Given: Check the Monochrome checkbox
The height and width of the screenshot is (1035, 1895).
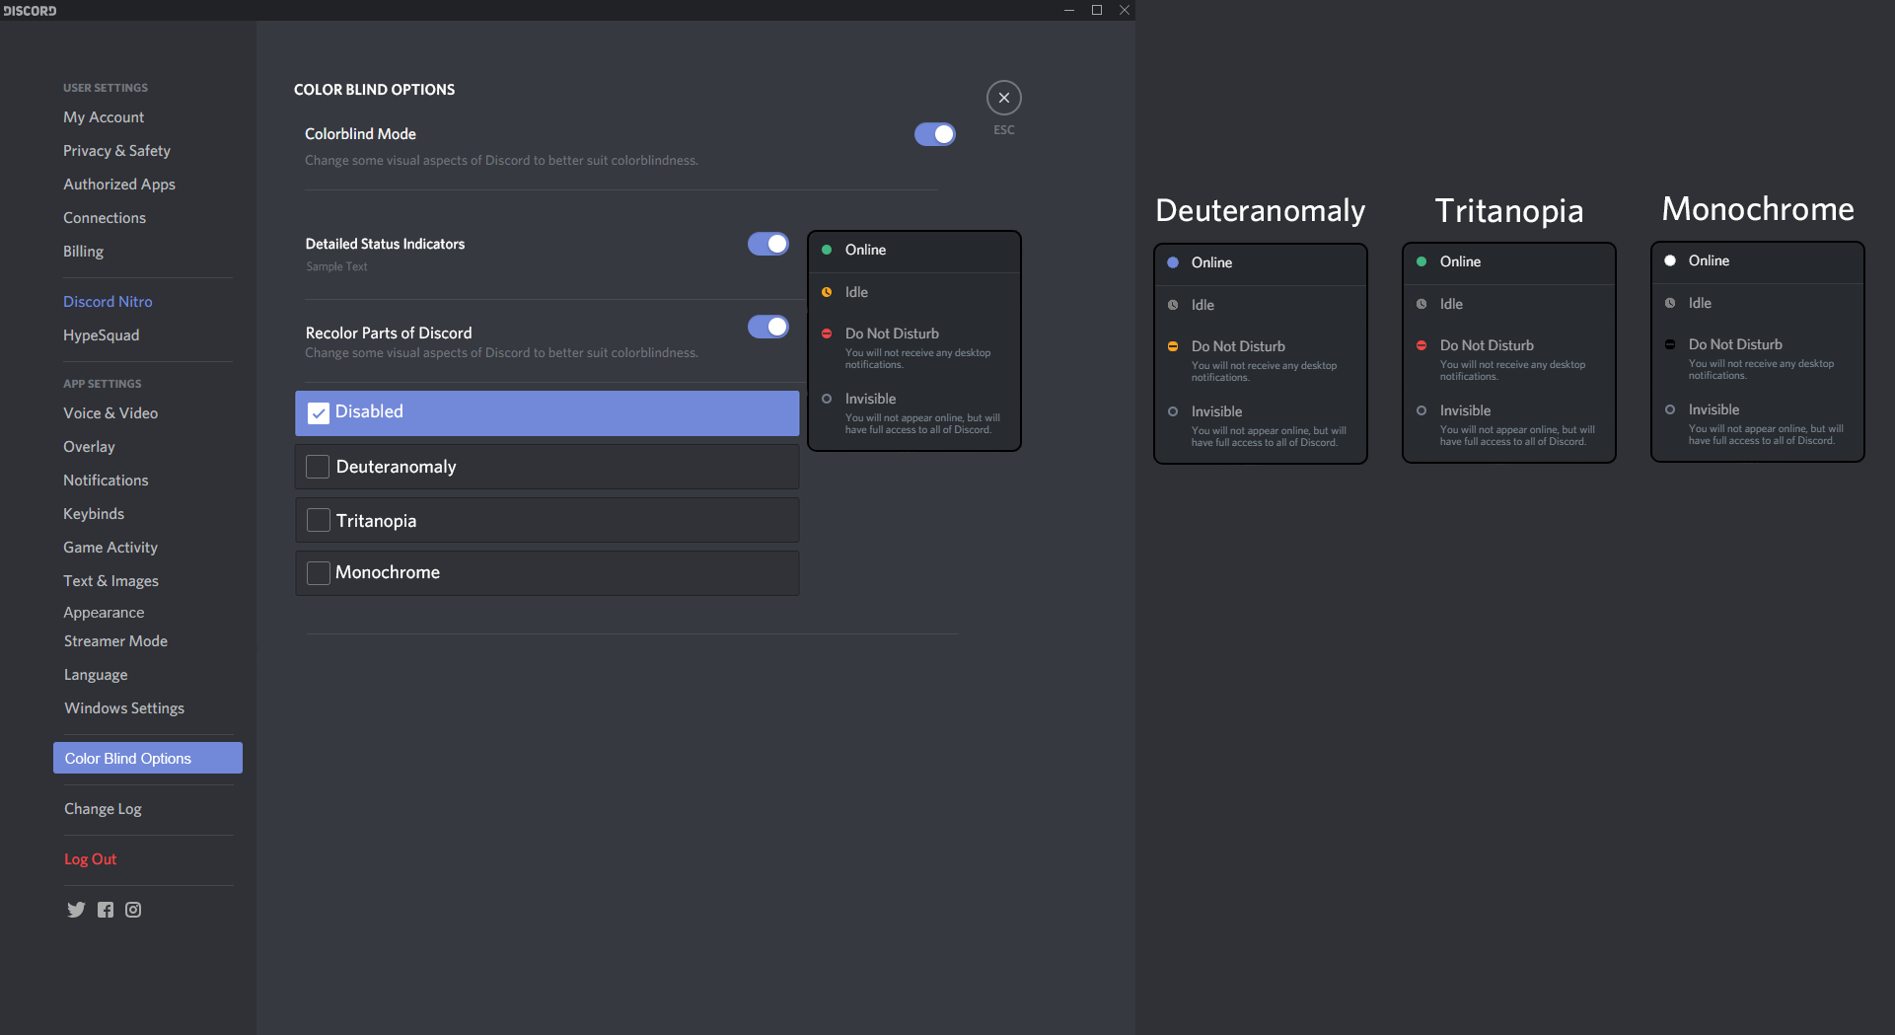Looking at the screenshot, I should pos(318,573).
